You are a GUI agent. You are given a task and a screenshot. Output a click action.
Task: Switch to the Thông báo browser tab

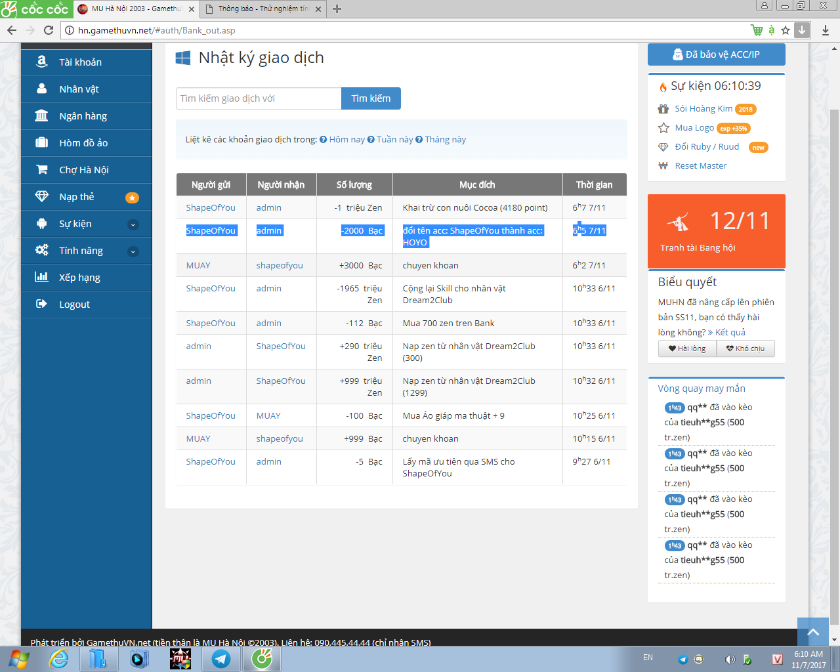(262, 9)
